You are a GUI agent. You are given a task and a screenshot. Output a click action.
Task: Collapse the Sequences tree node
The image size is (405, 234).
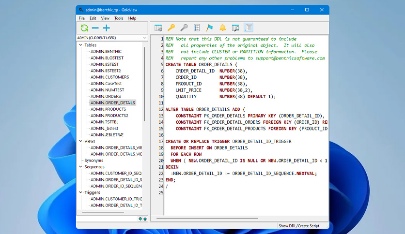[80, 167]
